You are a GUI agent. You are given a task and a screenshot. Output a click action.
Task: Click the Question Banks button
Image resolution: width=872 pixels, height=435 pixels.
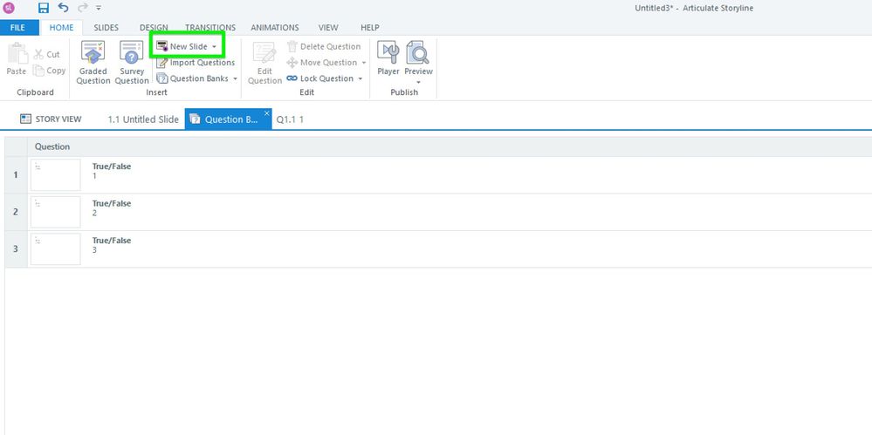coord(192,78)
